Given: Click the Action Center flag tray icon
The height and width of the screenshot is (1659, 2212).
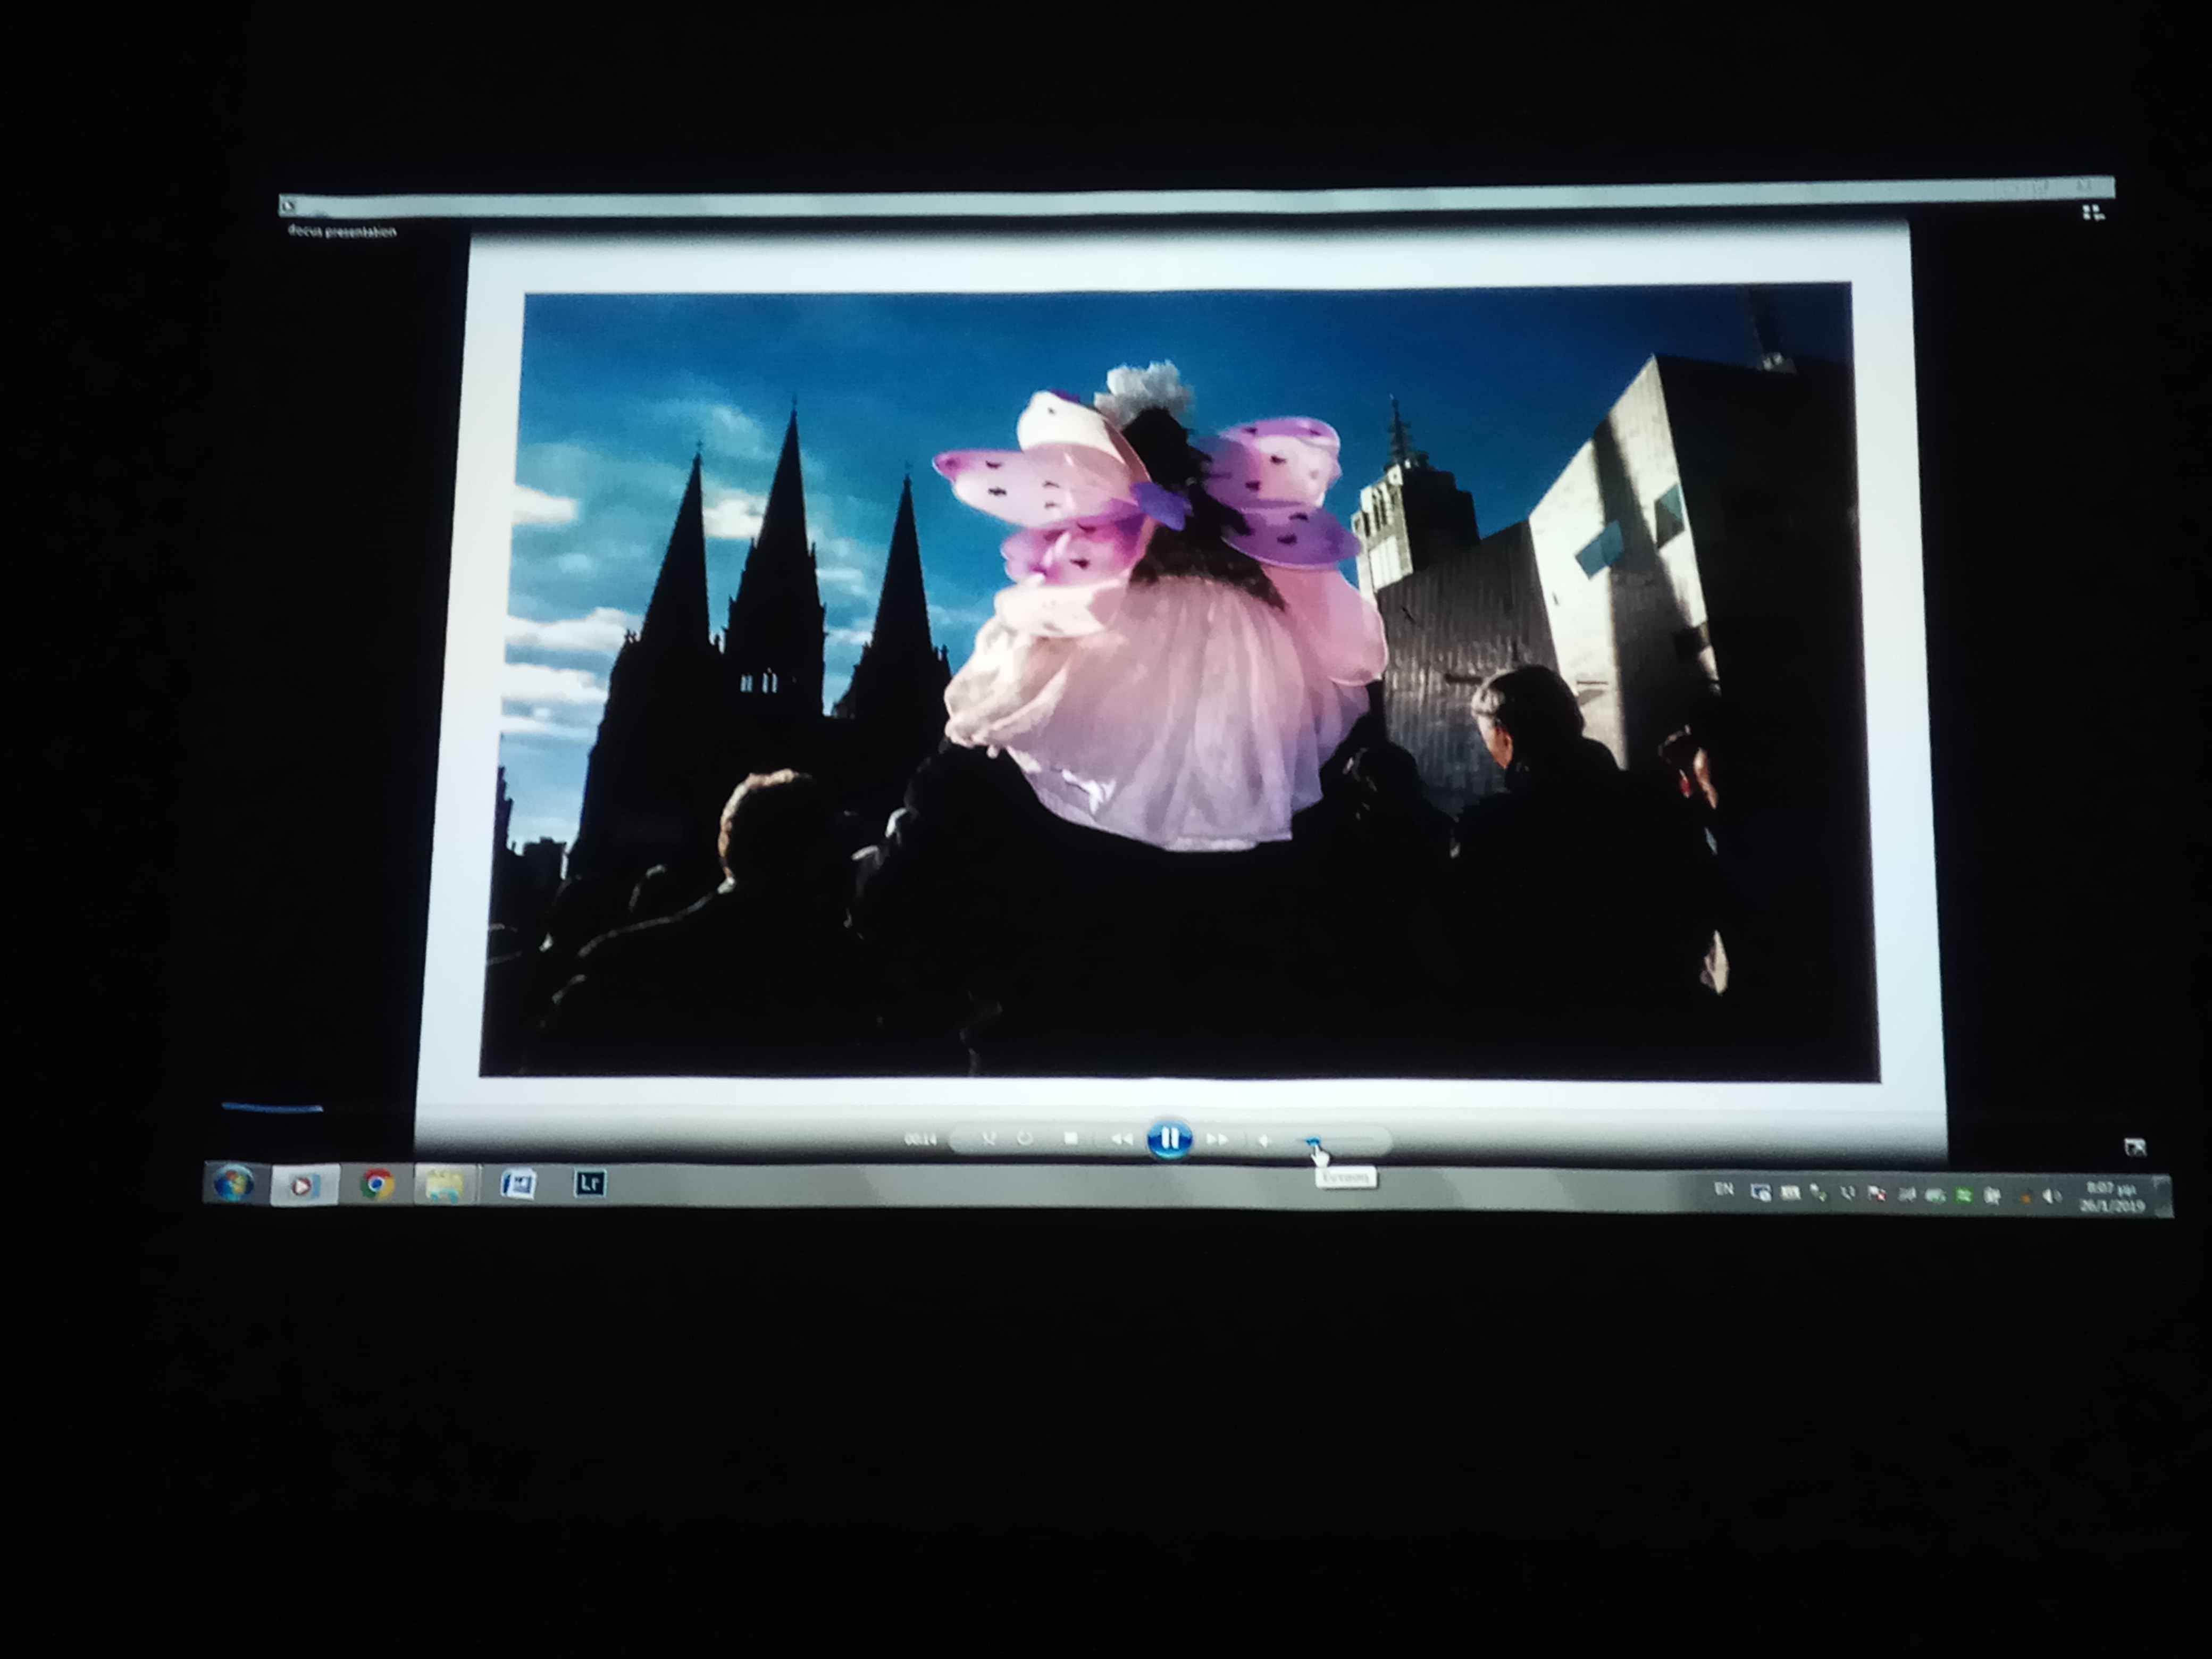Looking at the screenshot, I should click(x=1877, y=1194).
